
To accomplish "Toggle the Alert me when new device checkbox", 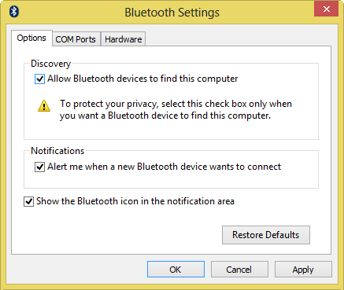I will [39, 167].
